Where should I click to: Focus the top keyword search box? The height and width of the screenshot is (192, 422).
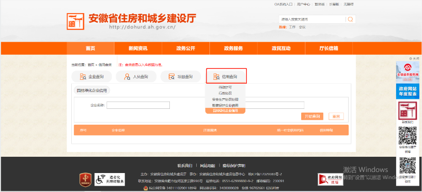pyautogui.click(x=312, y=19)
